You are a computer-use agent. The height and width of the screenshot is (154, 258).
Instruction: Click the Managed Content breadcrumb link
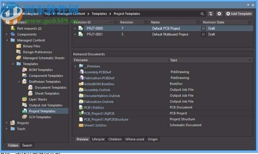[71, 14]
